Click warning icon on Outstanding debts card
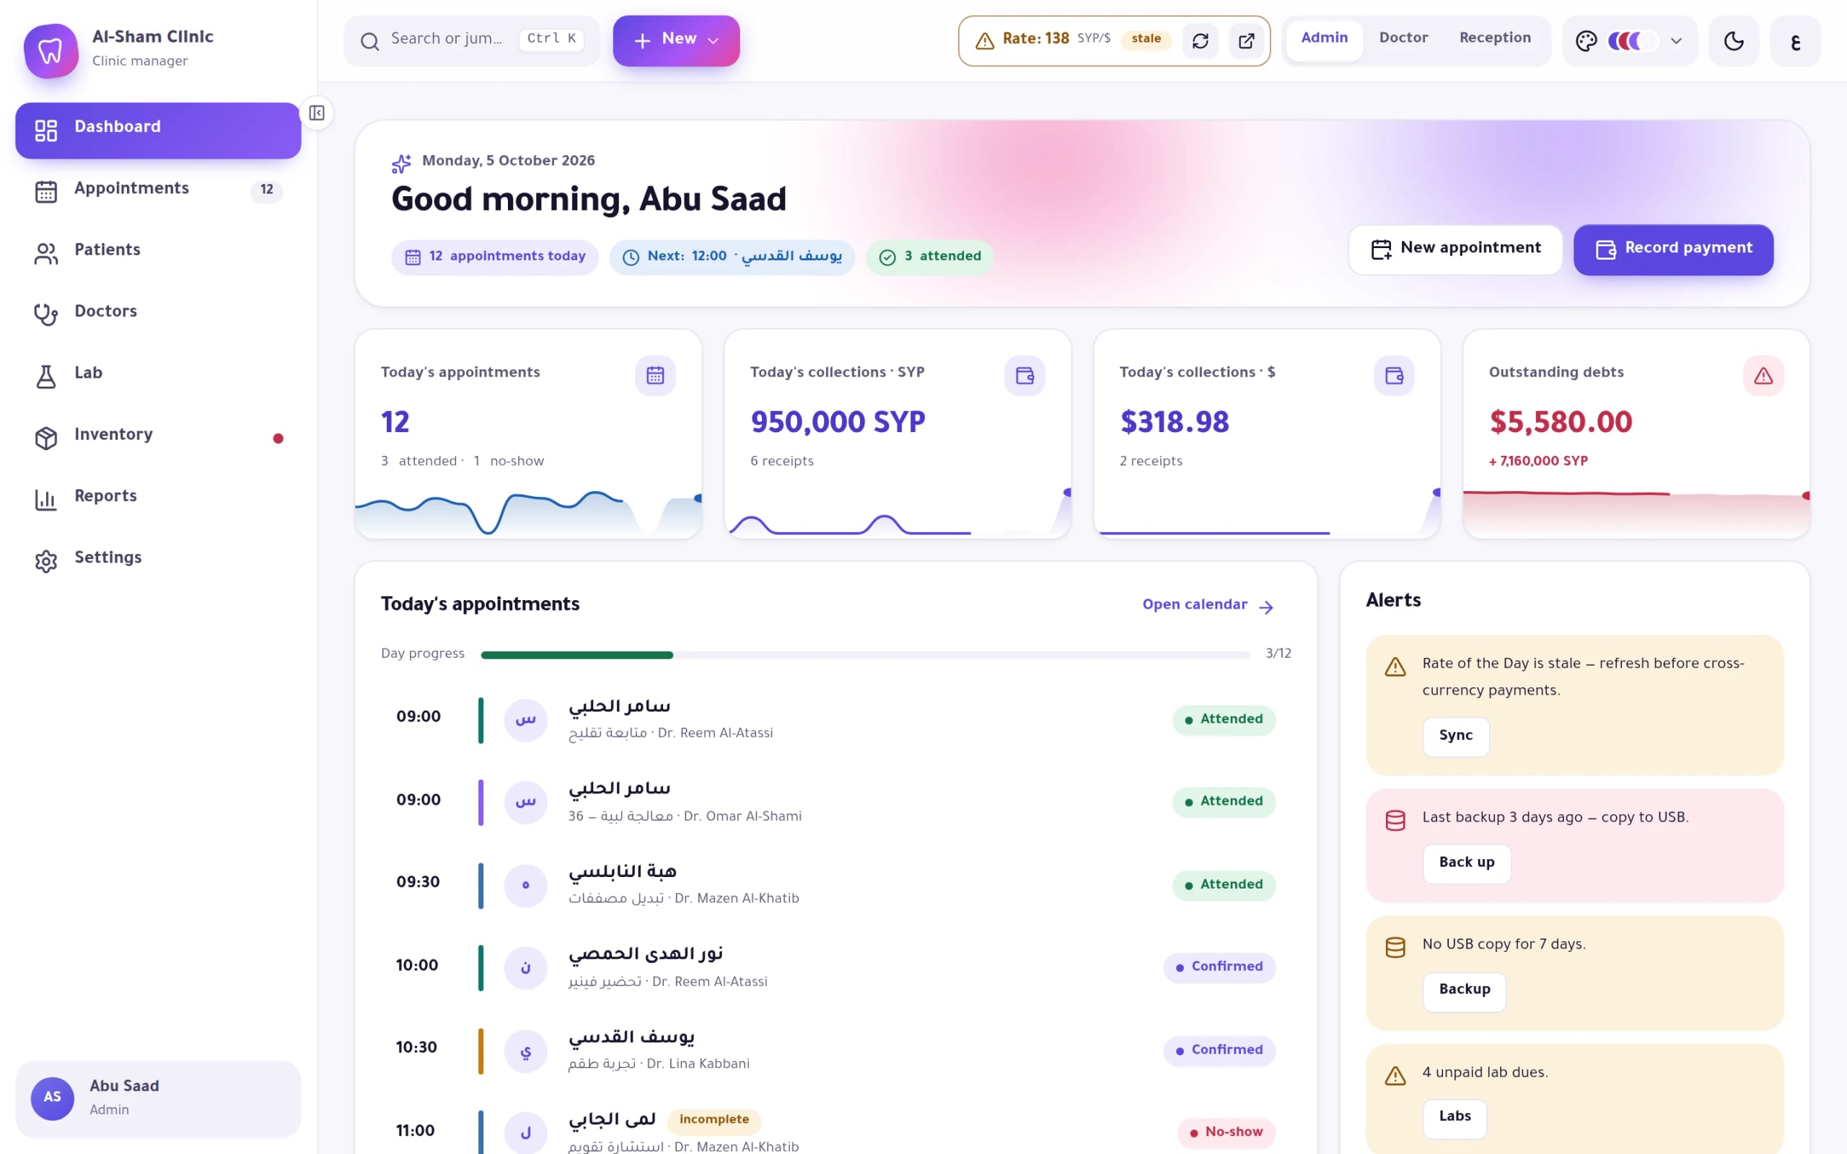Viewport: 1847px width, 1154px height. (1763, 376)
